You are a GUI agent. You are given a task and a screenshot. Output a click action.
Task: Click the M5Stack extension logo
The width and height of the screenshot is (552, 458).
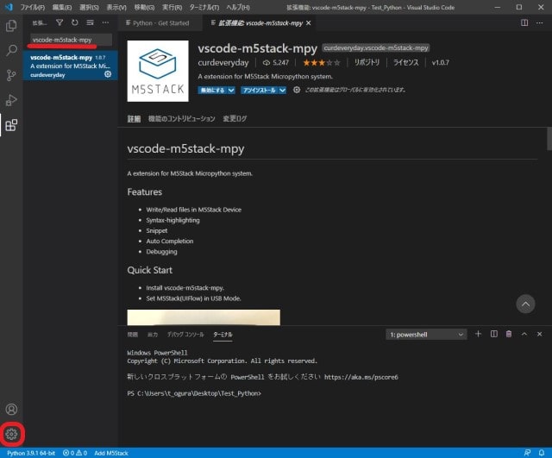158,71
